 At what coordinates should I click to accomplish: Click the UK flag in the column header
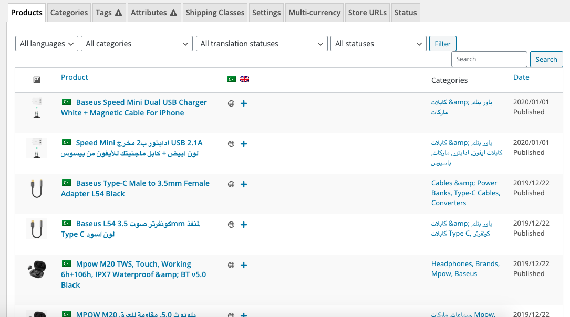pyautogui.click(x=244, y=79)
